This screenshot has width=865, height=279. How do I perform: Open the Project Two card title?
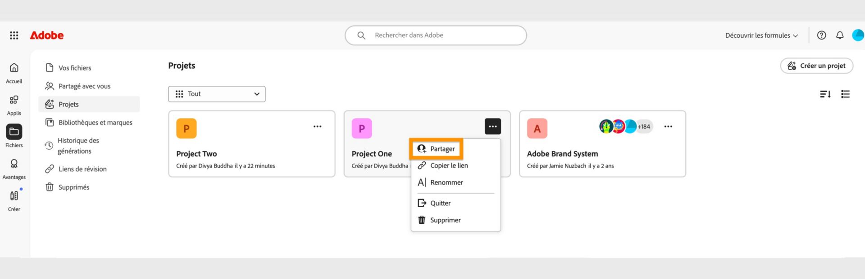[x=196, y=154]
